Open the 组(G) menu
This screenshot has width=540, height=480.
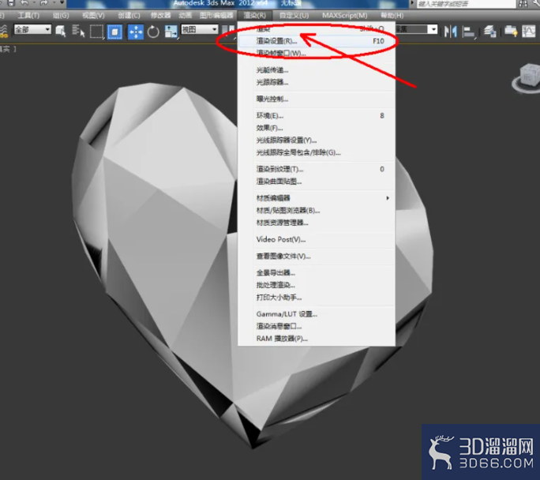(61, 16)
